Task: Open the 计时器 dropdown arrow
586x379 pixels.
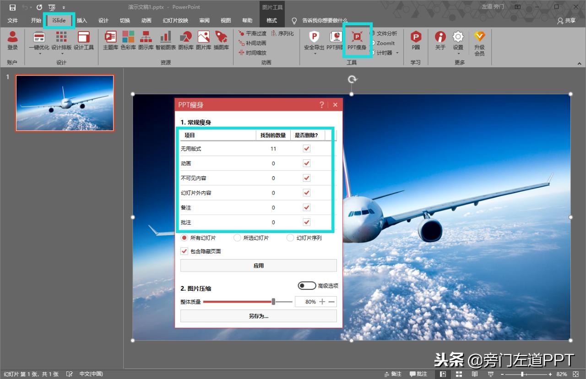Action: point(397,53)
